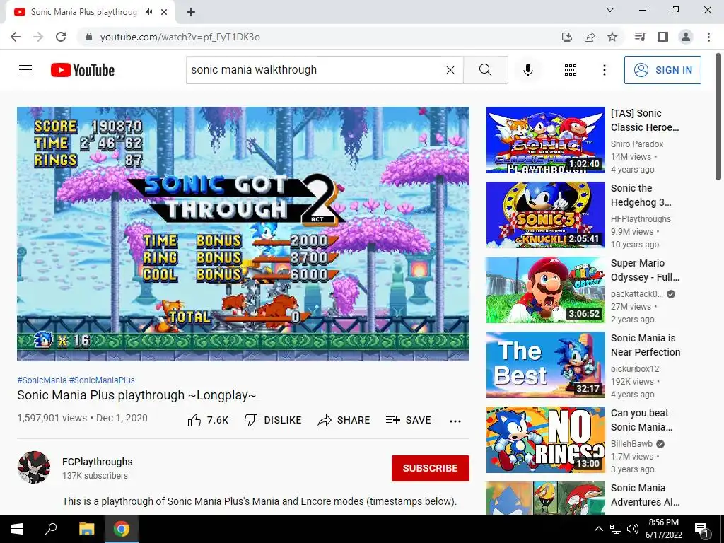Open Chrome profile avatar
Image resolution: width=724 pixels, height=543 pixels.
tap(686, 37)
